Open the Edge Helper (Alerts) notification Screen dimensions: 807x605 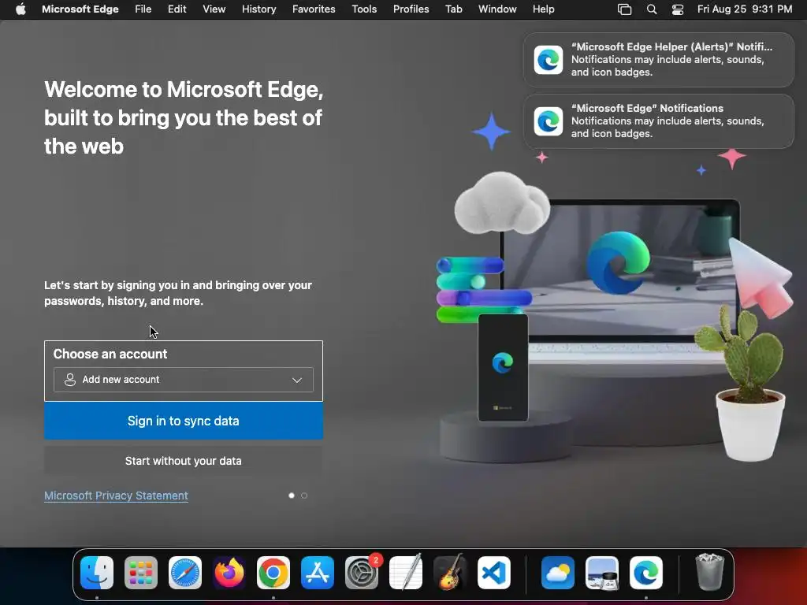(x=659, y=60)
